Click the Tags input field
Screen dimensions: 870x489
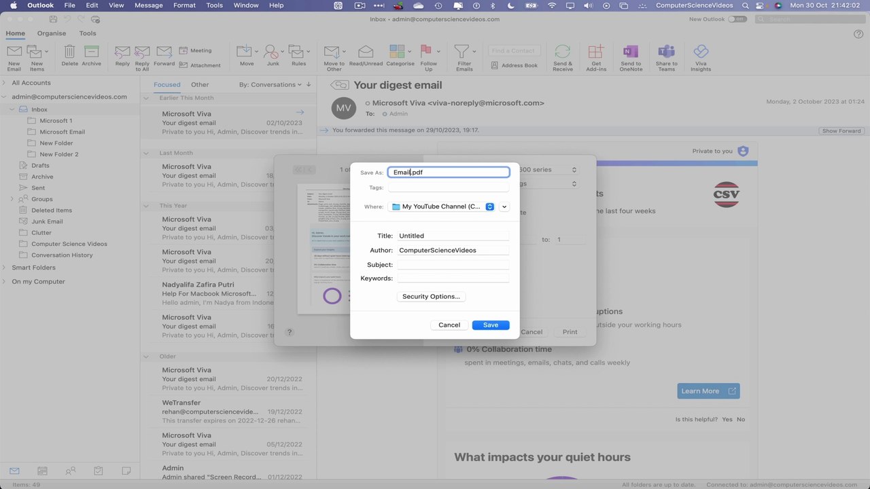[x=449, y=187]
